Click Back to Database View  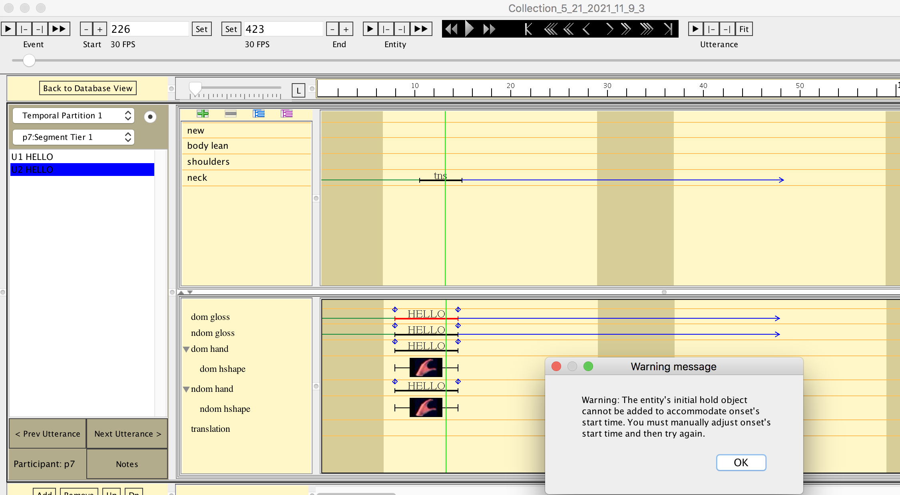88,88
